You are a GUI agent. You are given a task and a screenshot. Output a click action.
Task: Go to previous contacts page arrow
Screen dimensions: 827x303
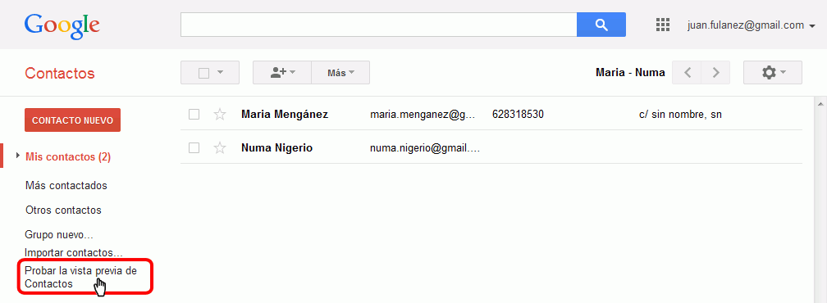tap(687, 73)
